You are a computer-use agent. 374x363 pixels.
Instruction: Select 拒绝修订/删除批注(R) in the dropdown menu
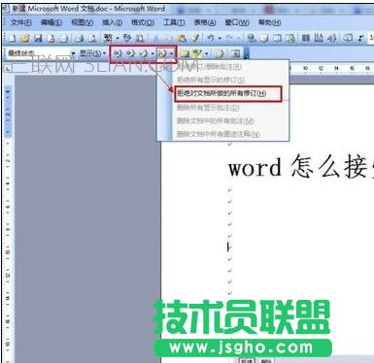tap(223, 67)
